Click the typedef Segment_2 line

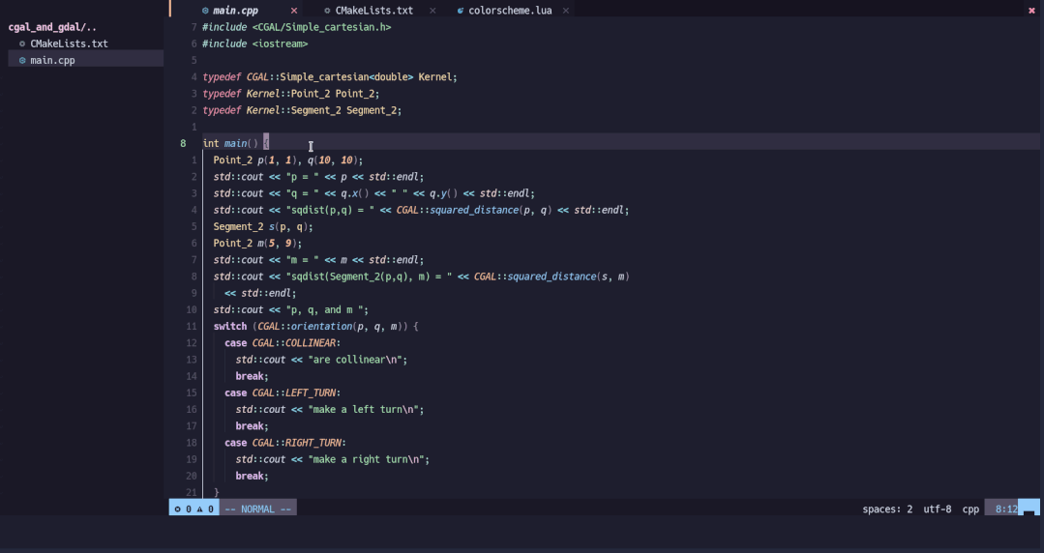[302, 110]
